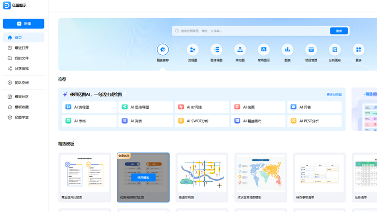The width and height of the screenshot is (377, 212).
Task: Select the 项目管理 category icon
Action: pos(311,50)
